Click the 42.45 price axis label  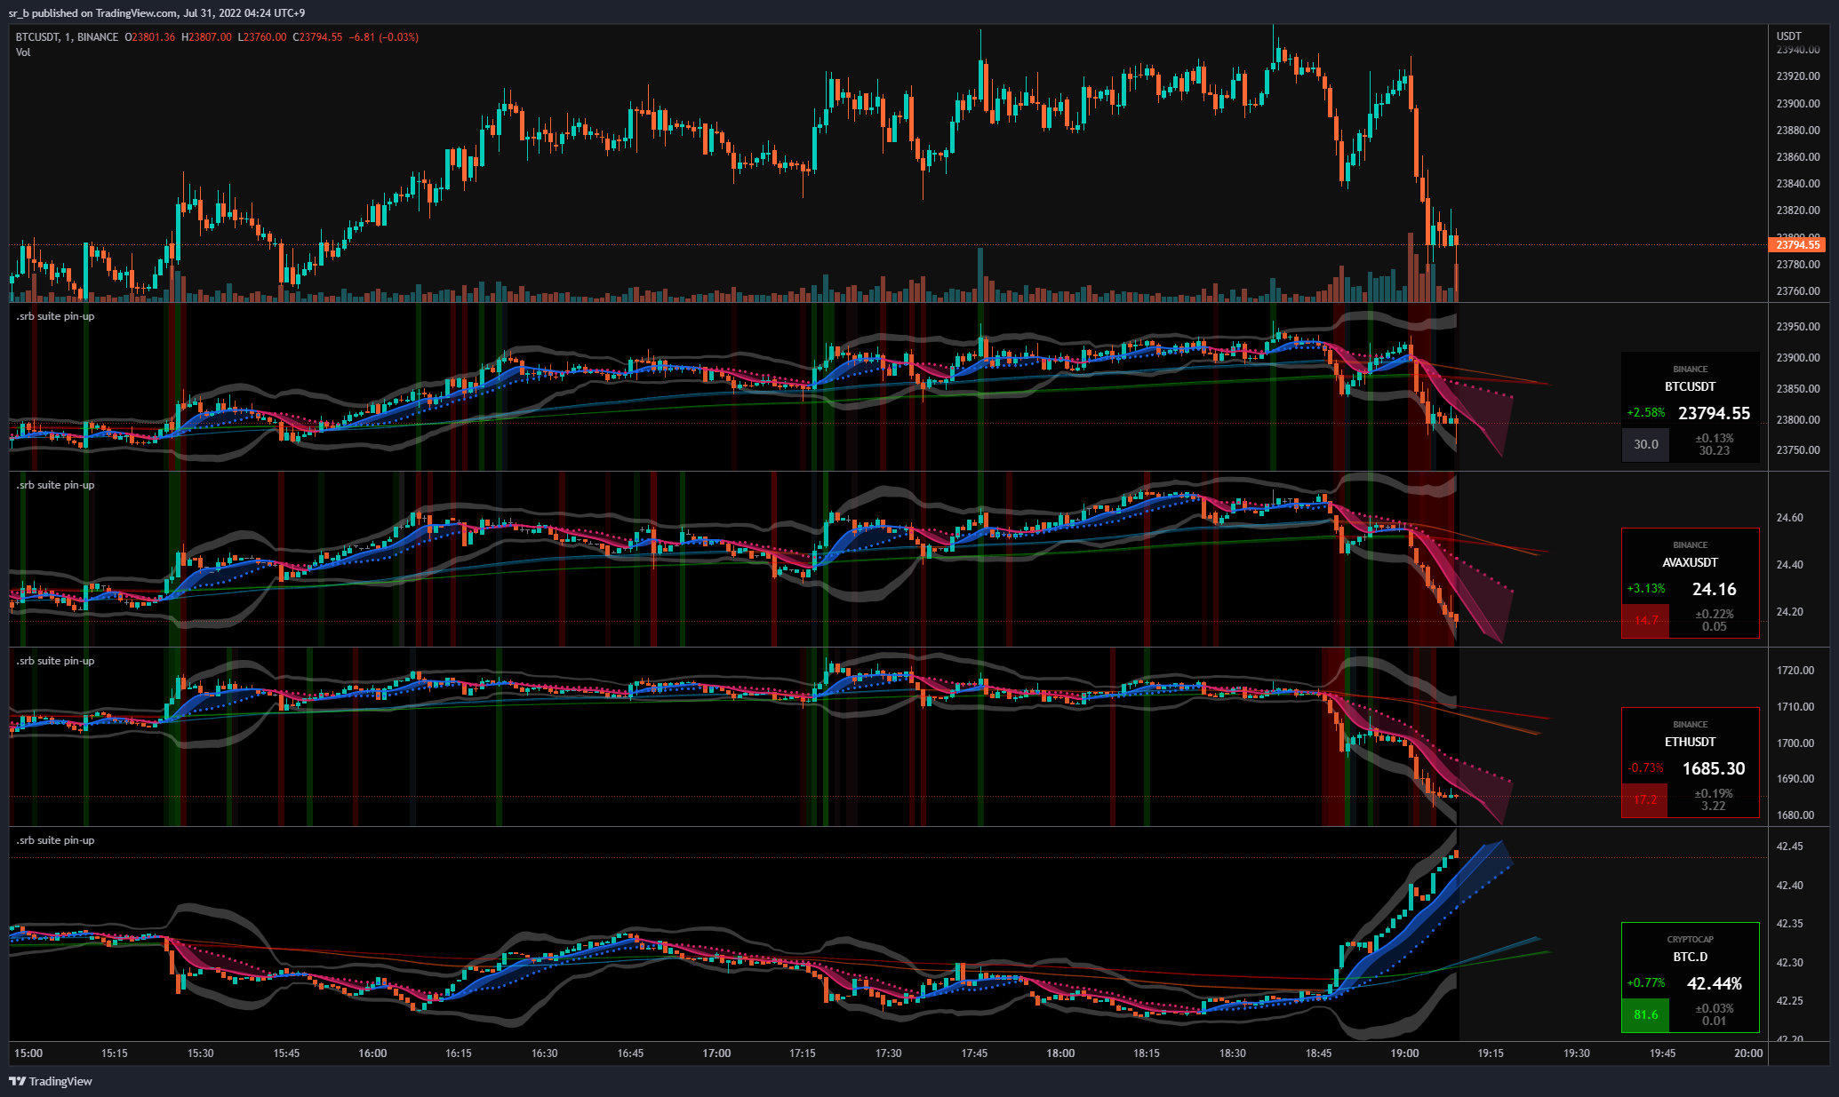[1789, 847]
